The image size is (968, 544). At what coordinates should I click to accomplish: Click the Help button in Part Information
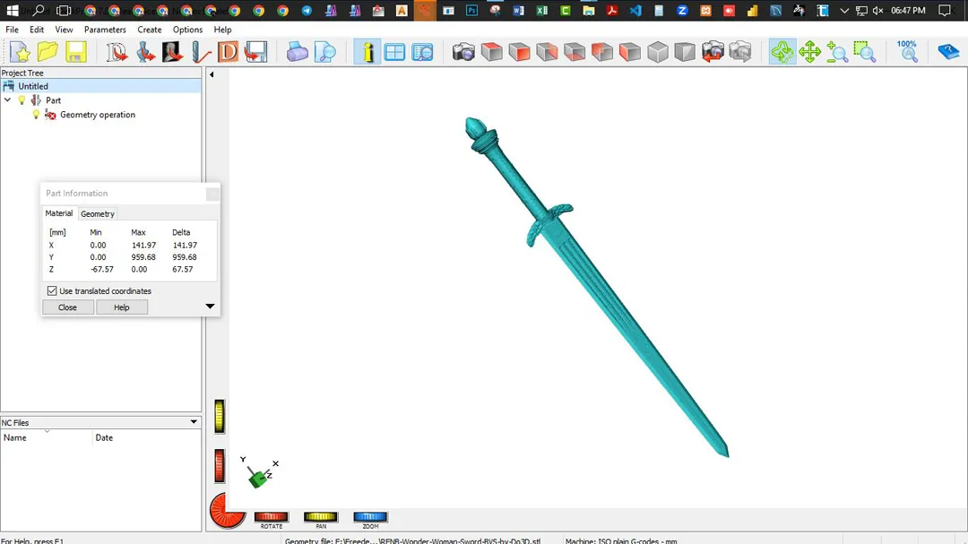tap(122, 307)
